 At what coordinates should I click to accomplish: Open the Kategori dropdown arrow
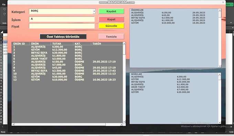tap(94, 11)
